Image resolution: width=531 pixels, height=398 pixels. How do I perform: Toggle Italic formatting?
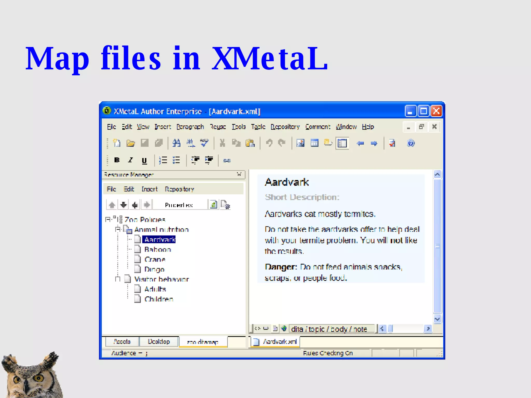click(130, 160)
